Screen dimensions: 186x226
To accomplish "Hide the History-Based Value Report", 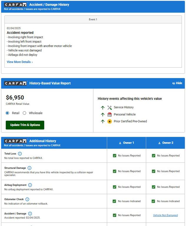I will tap(177, 83).
